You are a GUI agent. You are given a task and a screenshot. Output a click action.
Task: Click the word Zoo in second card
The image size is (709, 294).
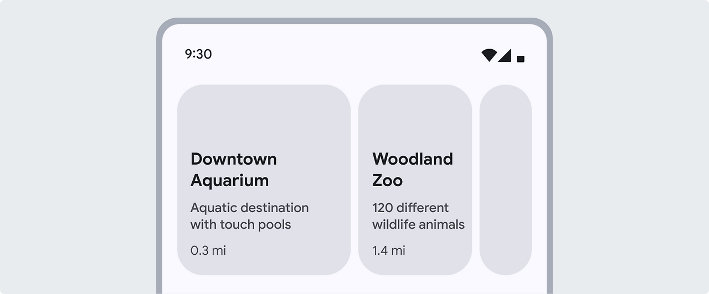(x=387, y=180)
